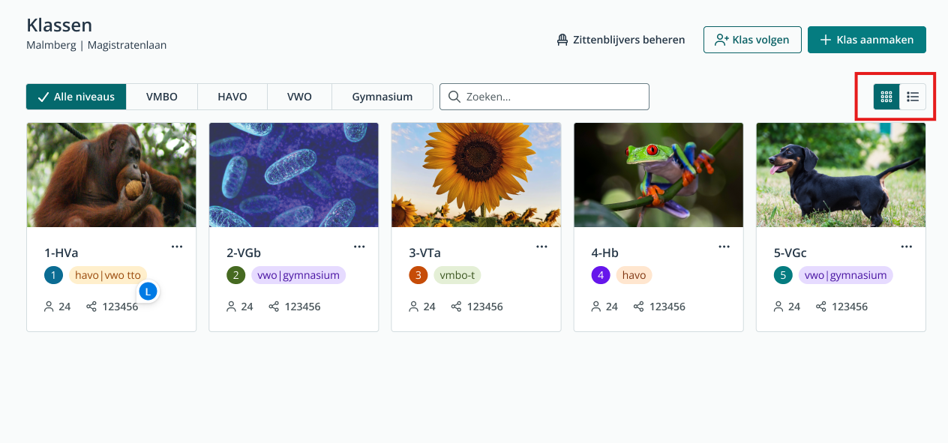The width and height of the screenshot is (948, 443).
Task: Click the blue L avatar badge
Action: click(x=148, y=292)
